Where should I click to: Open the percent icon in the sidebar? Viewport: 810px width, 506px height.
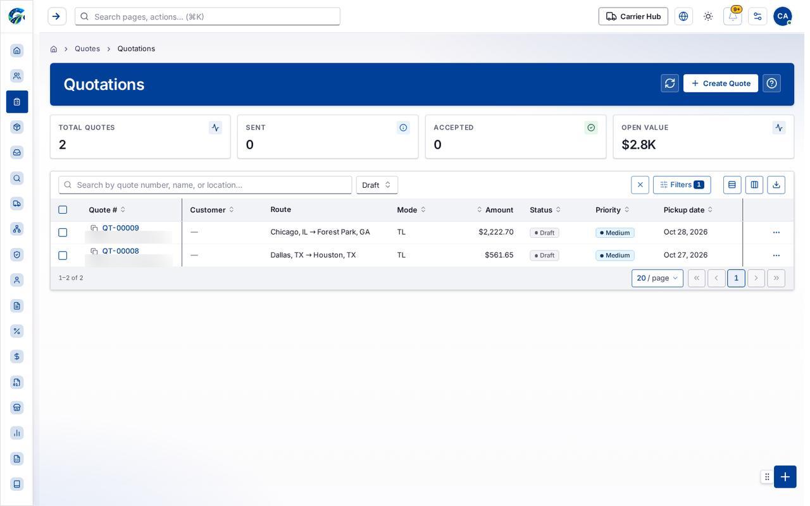pyautogui.click(x=17, y=331)
